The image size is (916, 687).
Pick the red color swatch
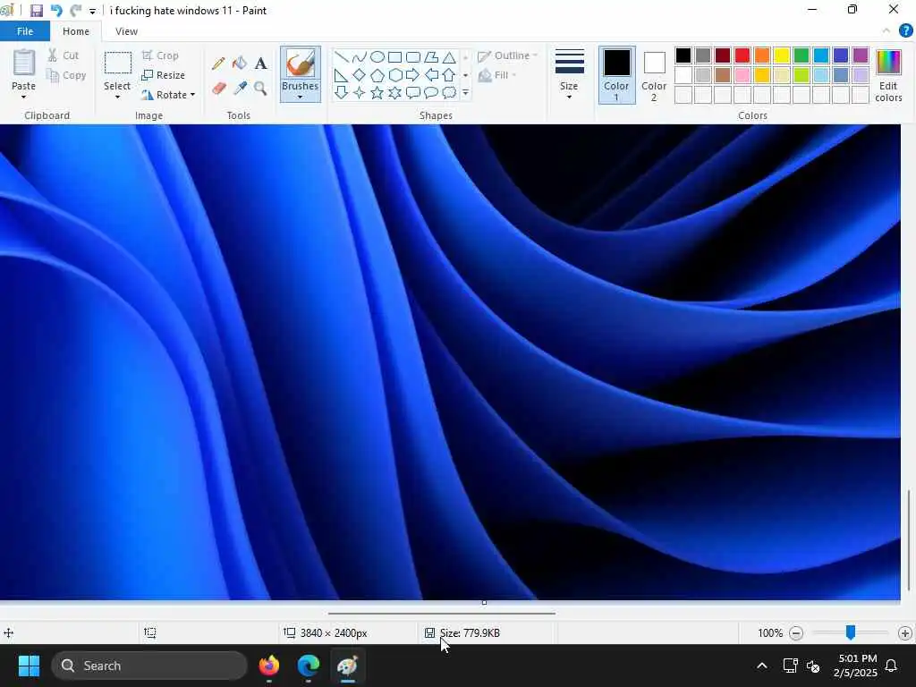742,55
